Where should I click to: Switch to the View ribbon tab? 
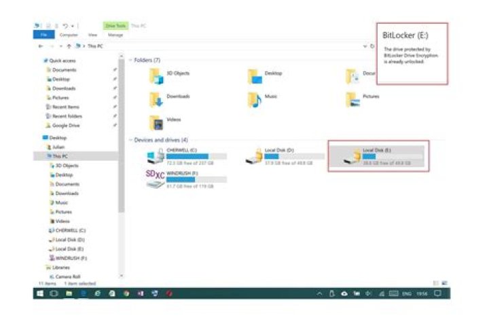coord(92,35)
